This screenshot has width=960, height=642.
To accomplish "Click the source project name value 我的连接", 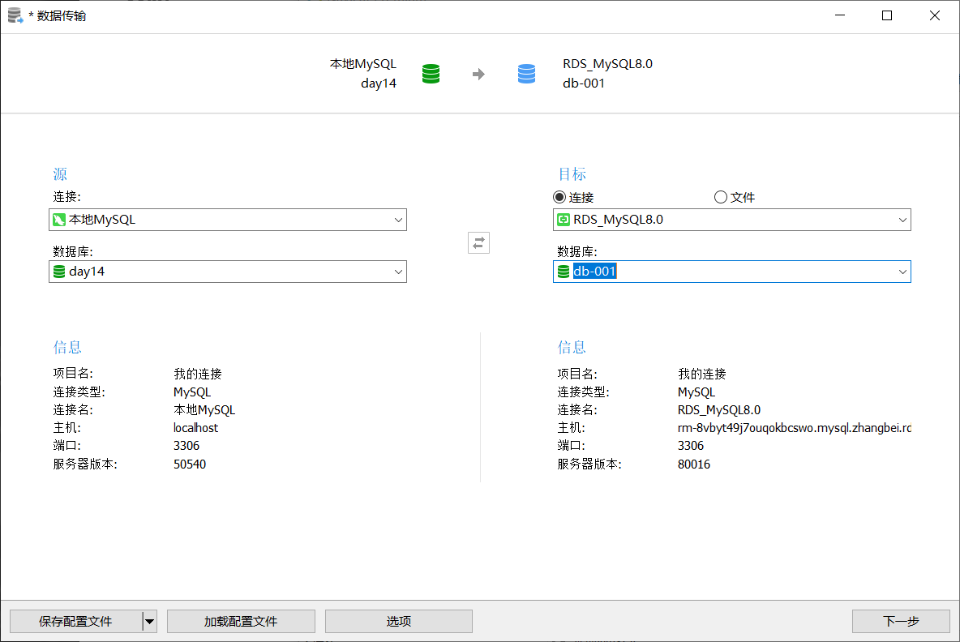I will 198,374.
